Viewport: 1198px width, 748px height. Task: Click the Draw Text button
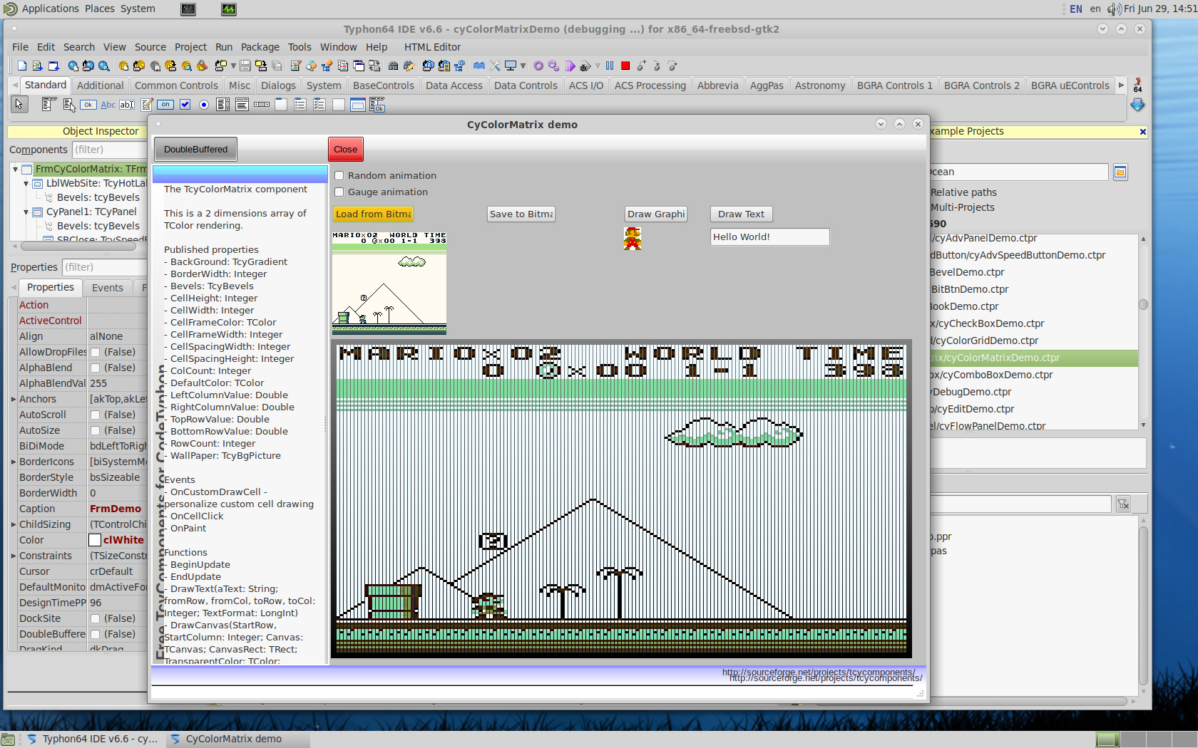pyautogui.click(x=741, y=214)
